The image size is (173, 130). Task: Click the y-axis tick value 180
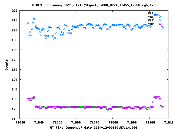tap(15, 50)
